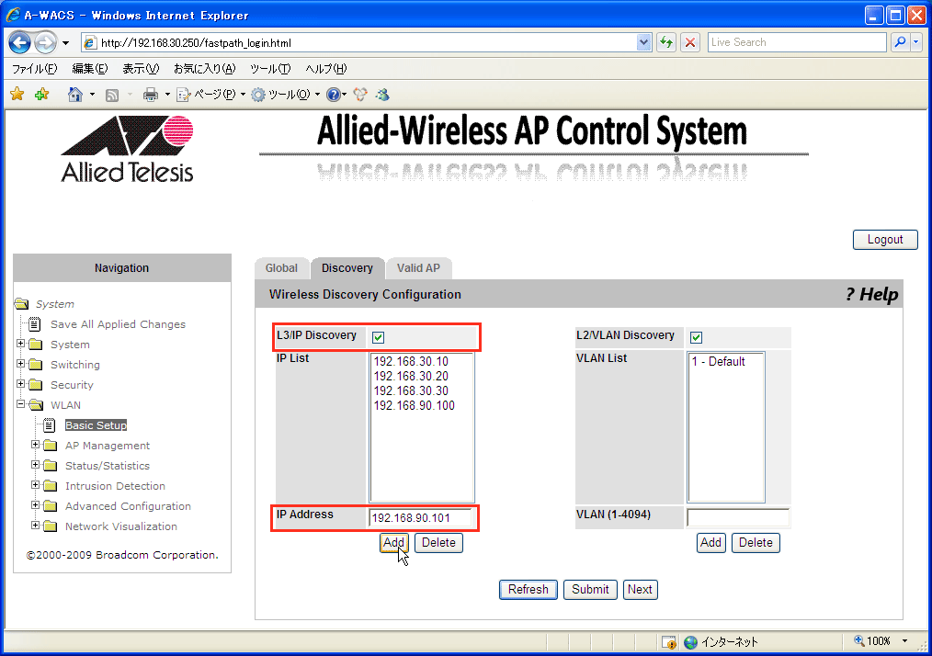This screenshot has width=932, height=656.
Task: Click the IP Address input field
Action: [x=421, y=517]
